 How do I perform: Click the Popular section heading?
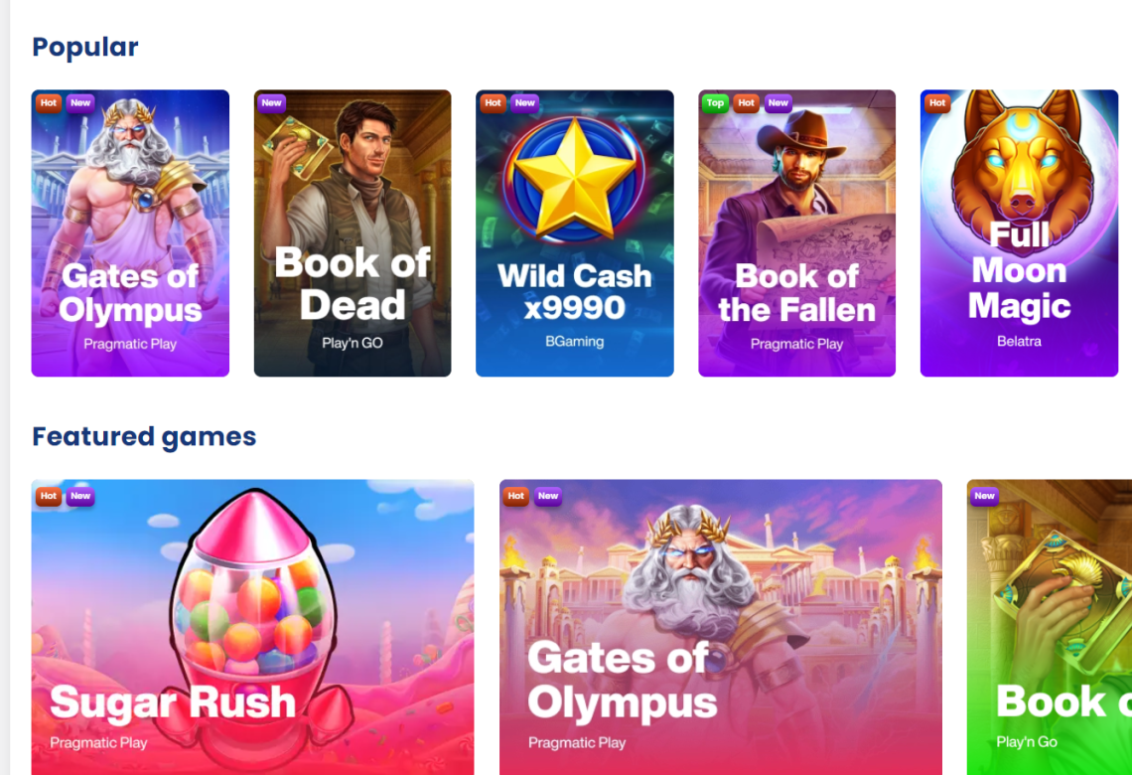(85, 47)
